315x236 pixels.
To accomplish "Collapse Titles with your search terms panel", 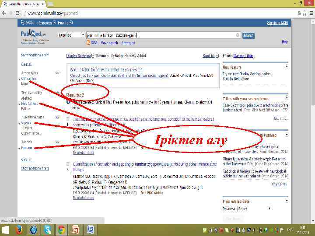I will (287, 98).
